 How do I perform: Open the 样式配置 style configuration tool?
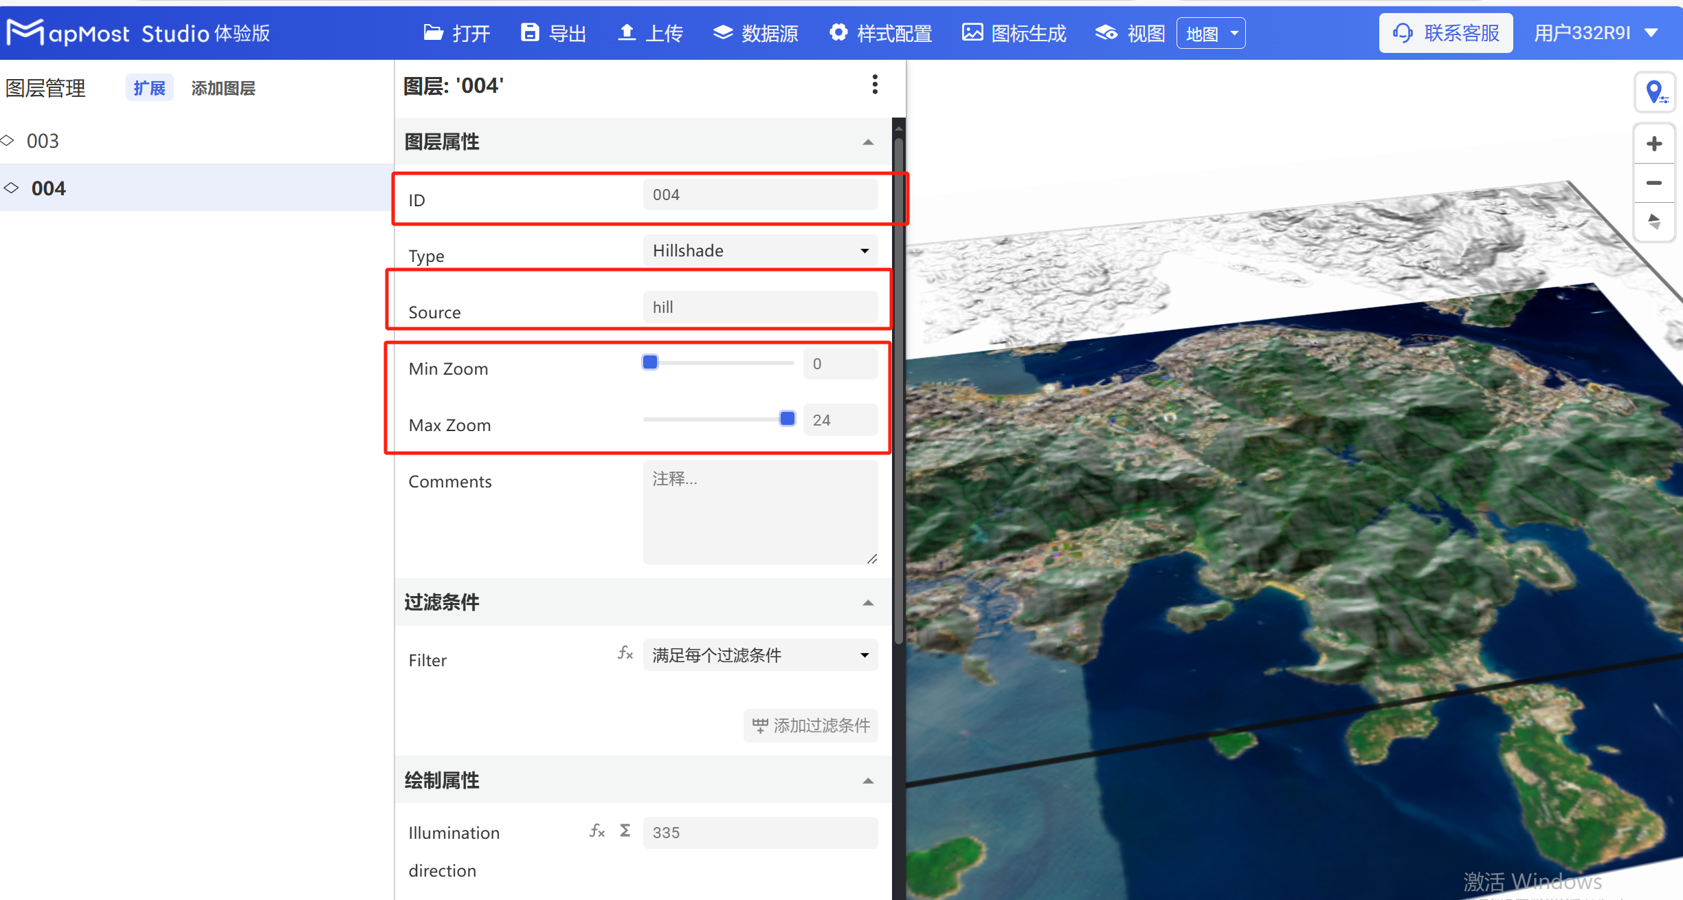880,32
